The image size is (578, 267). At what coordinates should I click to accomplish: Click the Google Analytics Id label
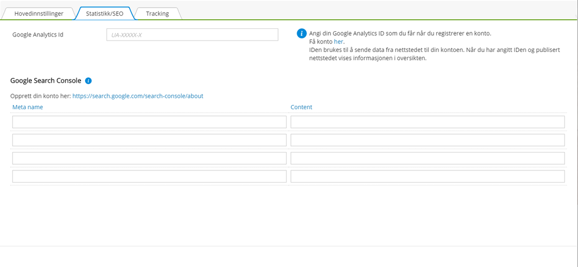click(38, 35)
